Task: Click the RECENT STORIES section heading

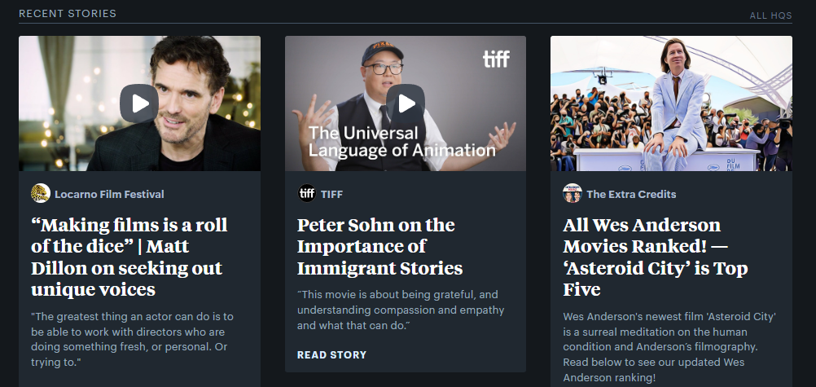Action: pyautogui.click(x=68, y=14)
